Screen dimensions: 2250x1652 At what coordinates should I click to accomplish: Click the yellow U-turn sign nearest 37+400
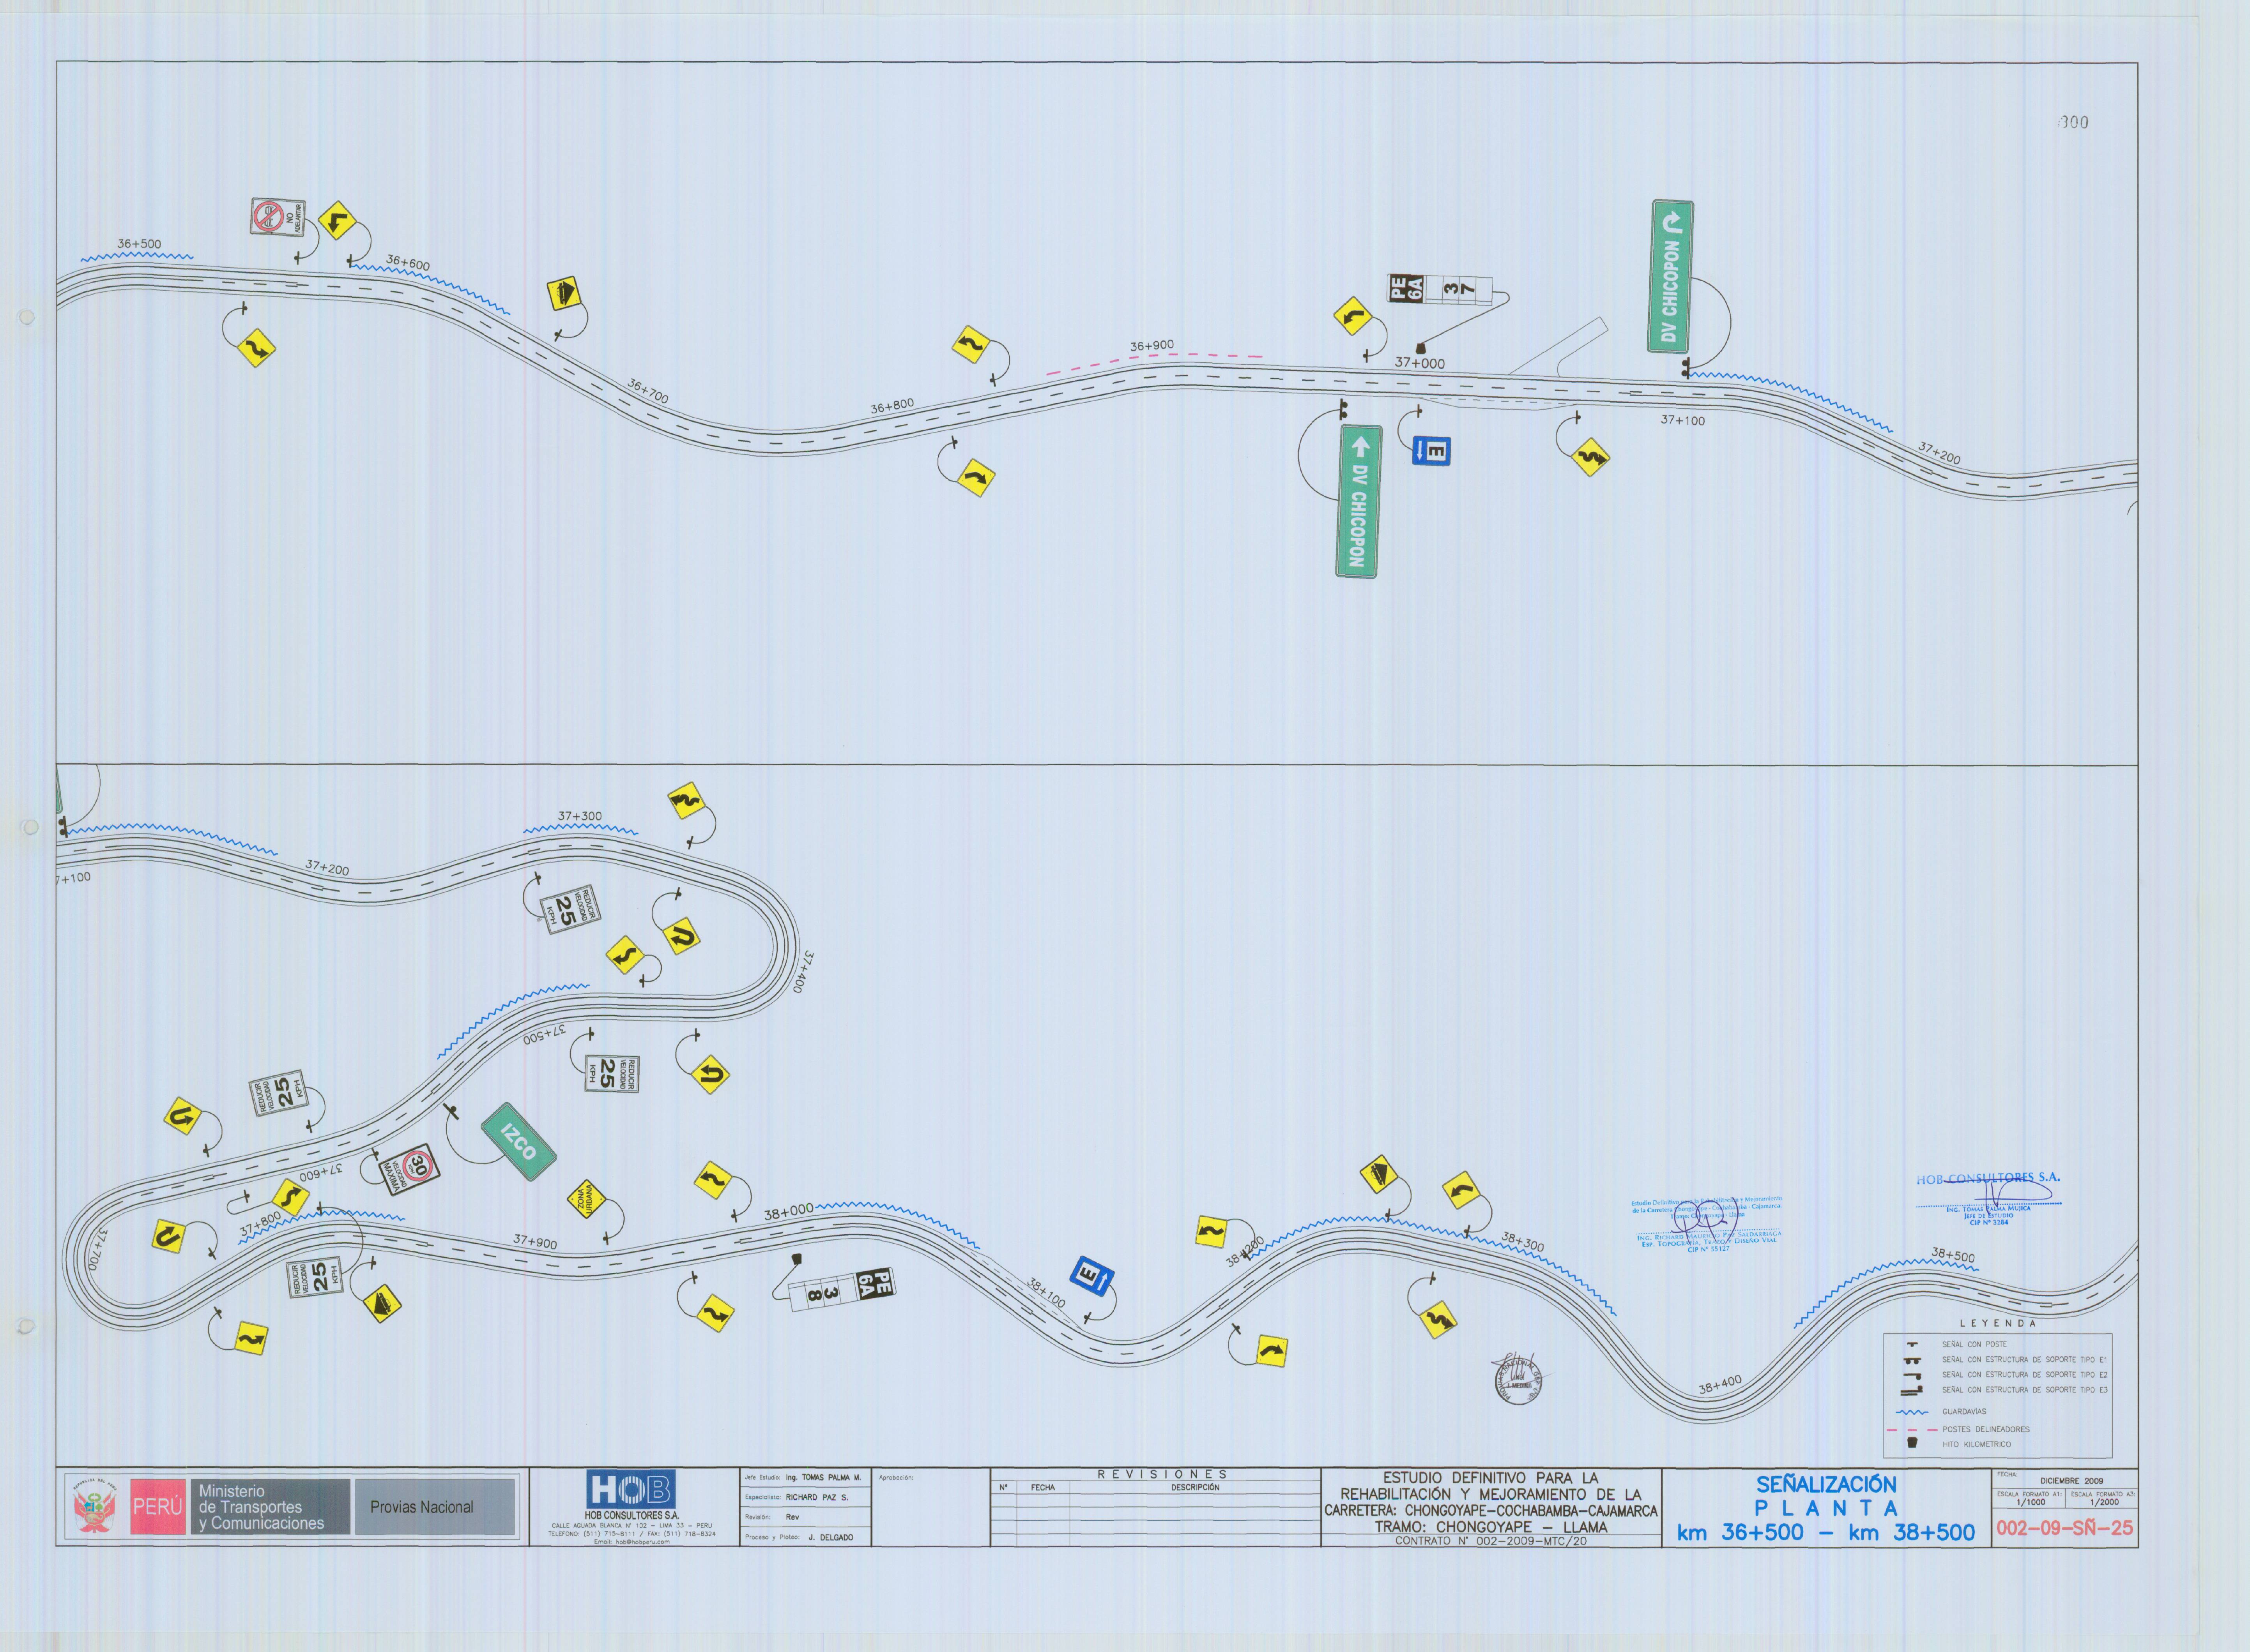(681, 936)
